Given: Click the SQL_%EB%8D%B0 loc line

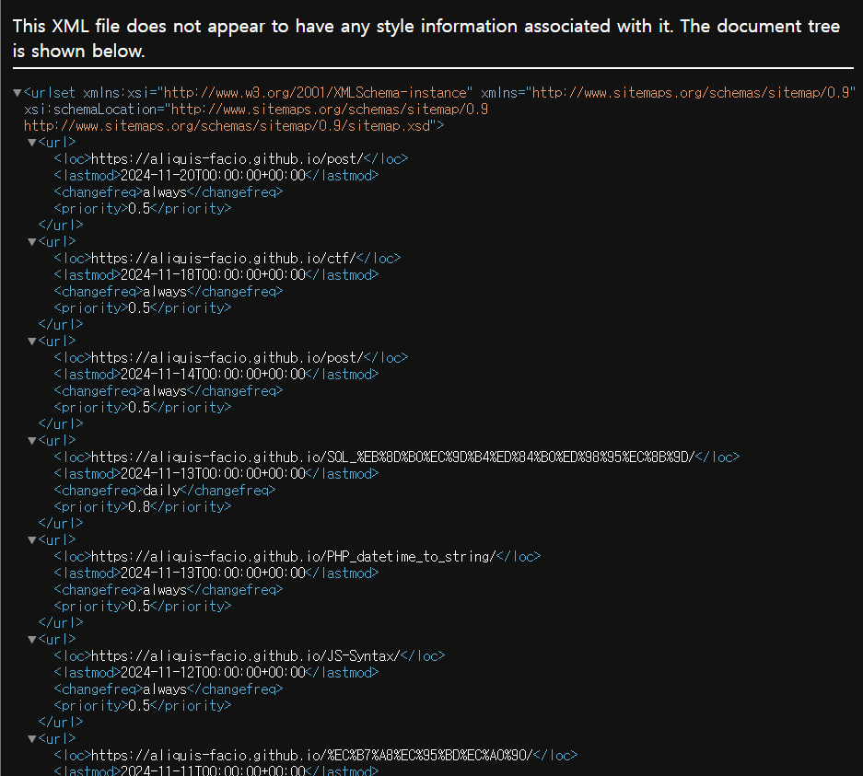Looking at the screenshot, I should [397, 457].
